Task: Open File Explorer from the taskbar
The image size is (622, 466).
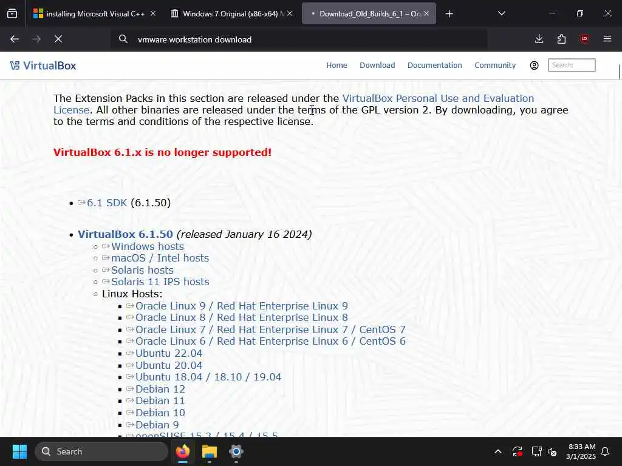Action: pyautogui.click(x=210, y=451)
